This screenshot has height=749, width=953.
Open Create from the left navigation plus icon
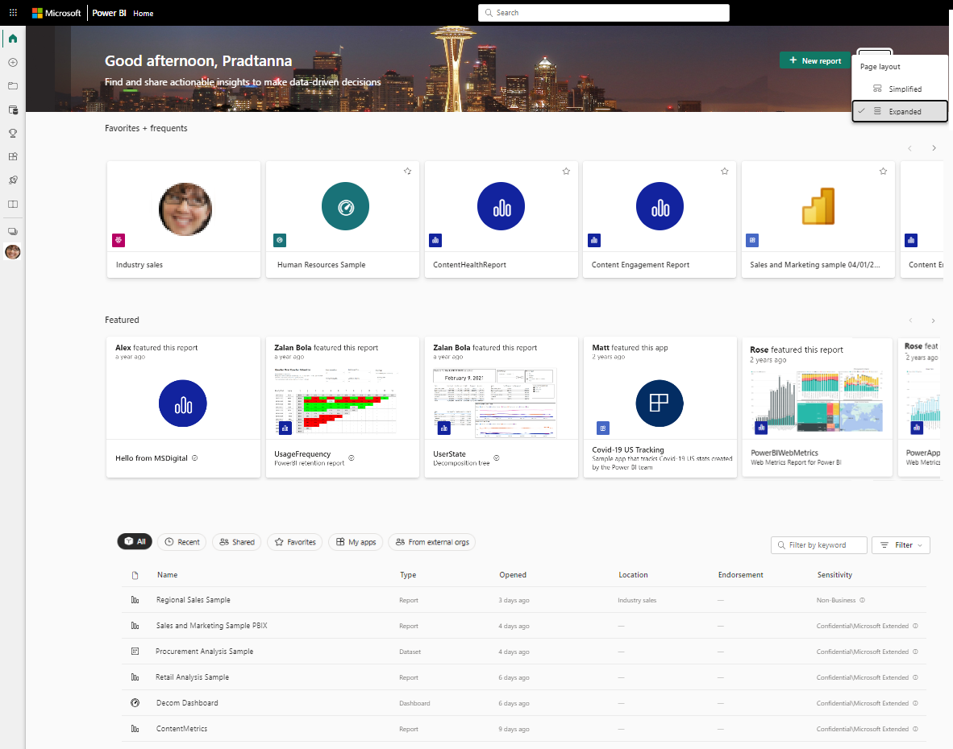(x=13, y=63)
